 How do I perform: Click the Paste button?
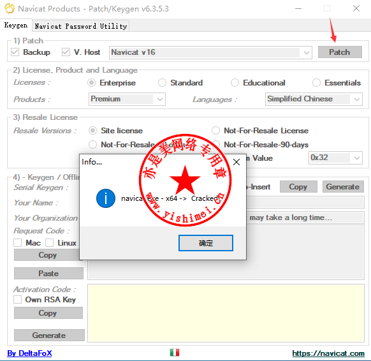point(48,274)
